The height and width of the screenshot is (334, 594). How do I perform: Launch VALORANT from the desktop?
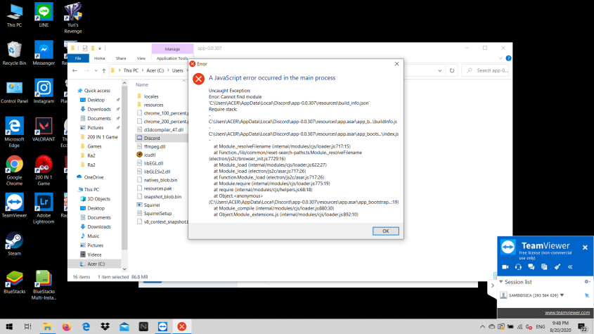coord(44,129)
